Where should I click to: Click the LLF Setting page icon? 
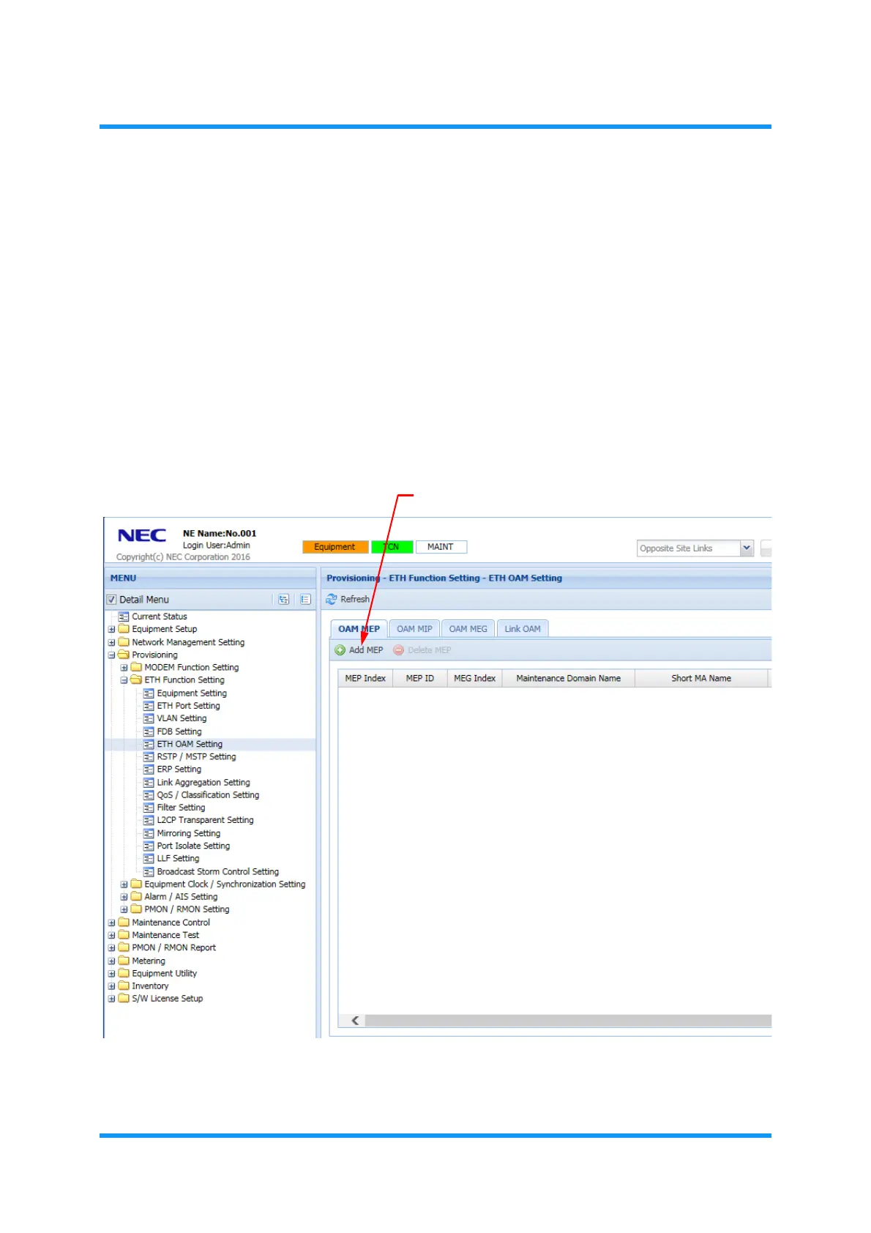coord(149,859)
